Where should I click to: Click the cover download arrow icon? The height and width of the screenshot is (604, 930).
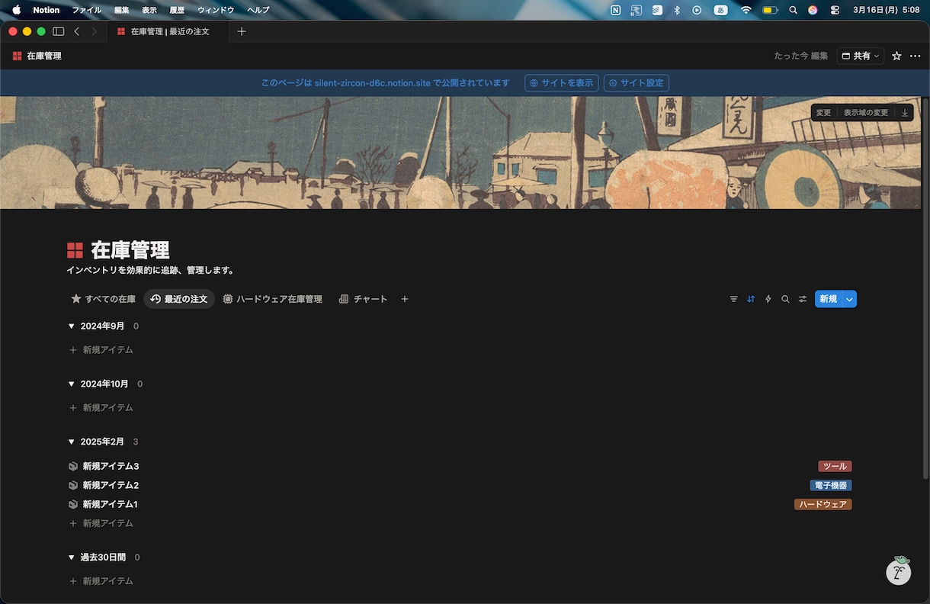click(905, 113)
